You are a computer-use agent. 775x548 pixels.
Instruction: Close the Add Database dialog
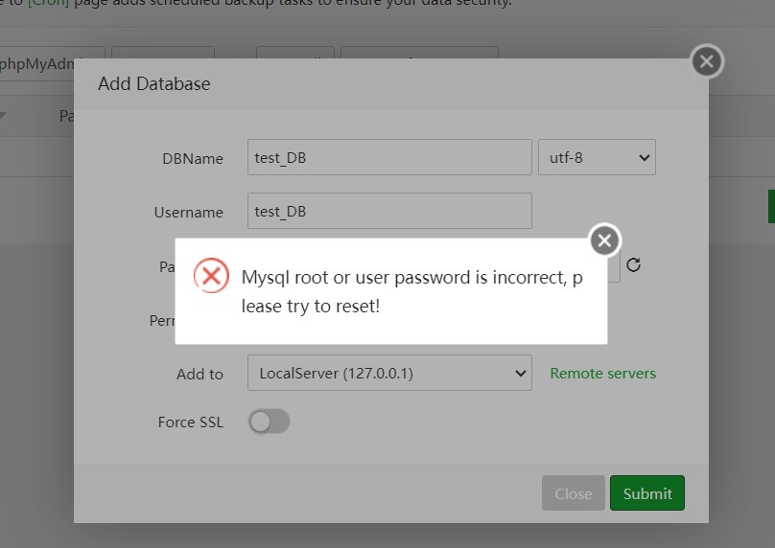707,62
